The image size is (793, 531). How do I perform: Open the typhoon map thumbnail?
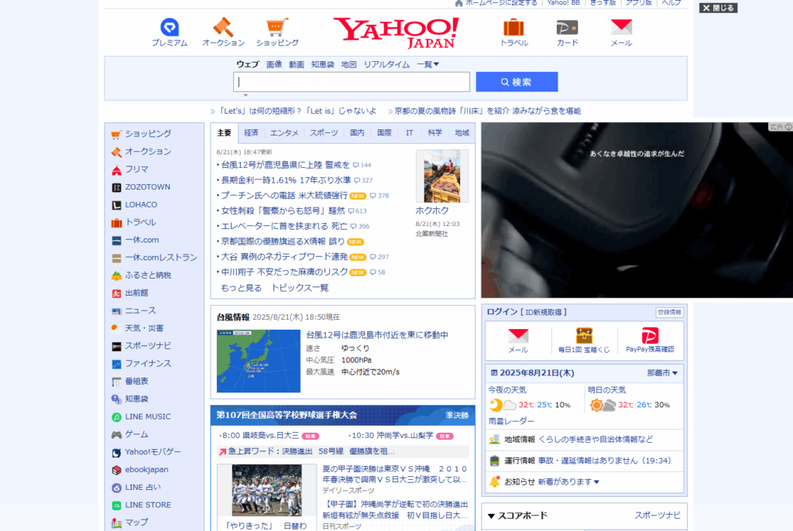[x=259, y=361]
